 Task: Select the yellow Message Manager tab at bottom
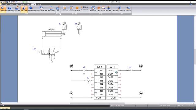[x=5, y=108]
